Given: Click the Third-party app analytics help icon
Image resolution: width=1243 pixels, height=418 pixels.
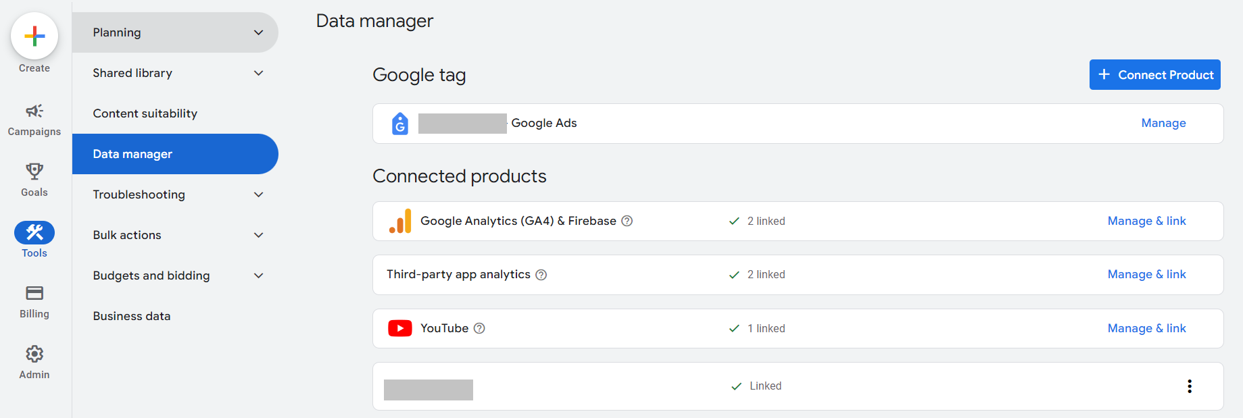Looking at the screenshot, I should pyautogui.click(x=541, y=274).
